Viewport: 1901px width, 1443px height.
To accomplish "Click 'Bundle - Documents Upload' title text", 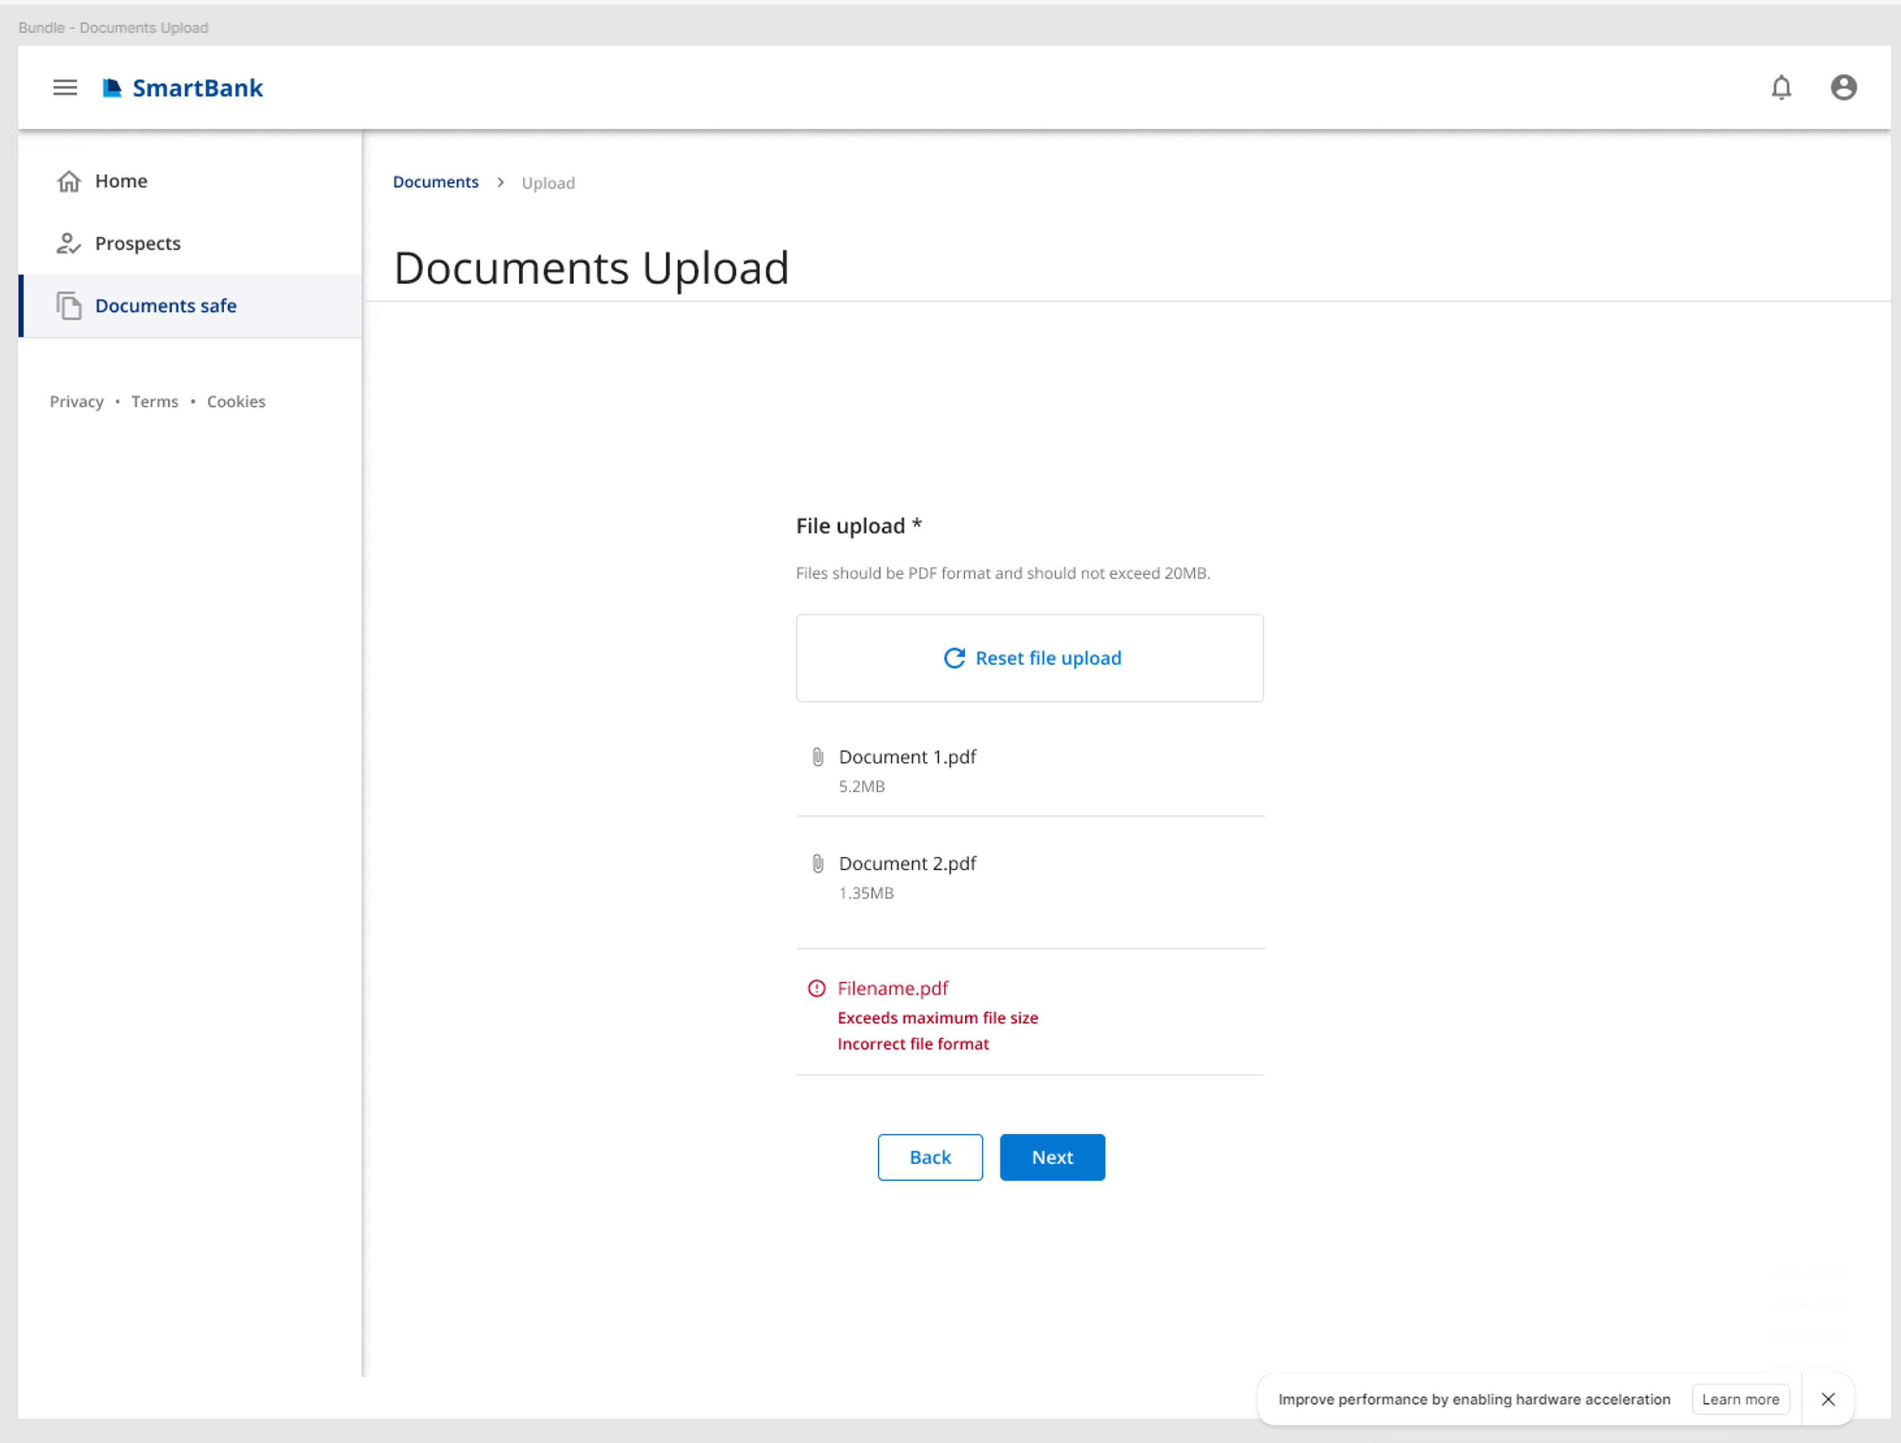I will (113, 28).
